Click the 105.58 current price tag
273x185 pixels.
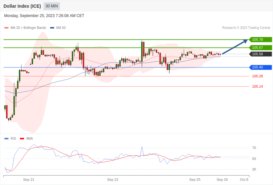(261, 54)
